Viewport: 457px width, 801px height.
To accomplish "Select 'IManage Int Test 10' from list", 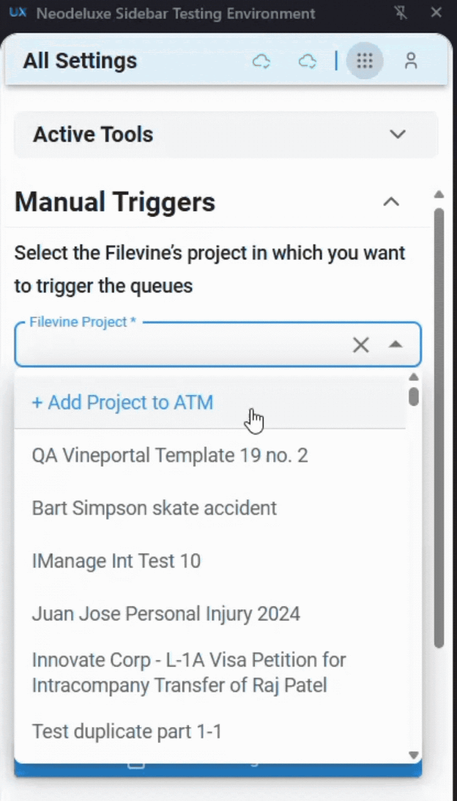I will [116, 561].
